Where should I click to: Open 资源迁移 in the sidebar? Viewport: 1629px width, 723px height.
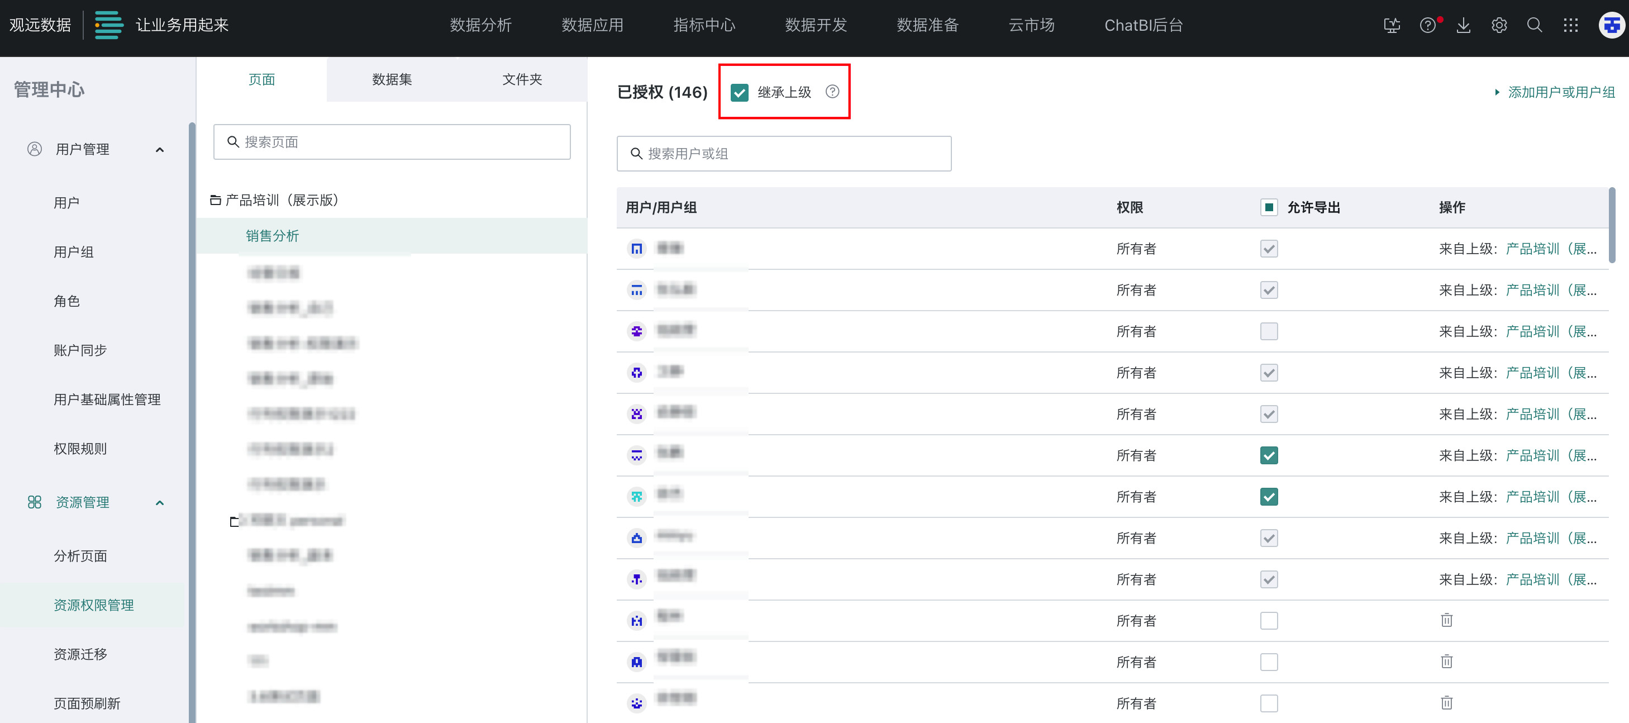[80, 654]
